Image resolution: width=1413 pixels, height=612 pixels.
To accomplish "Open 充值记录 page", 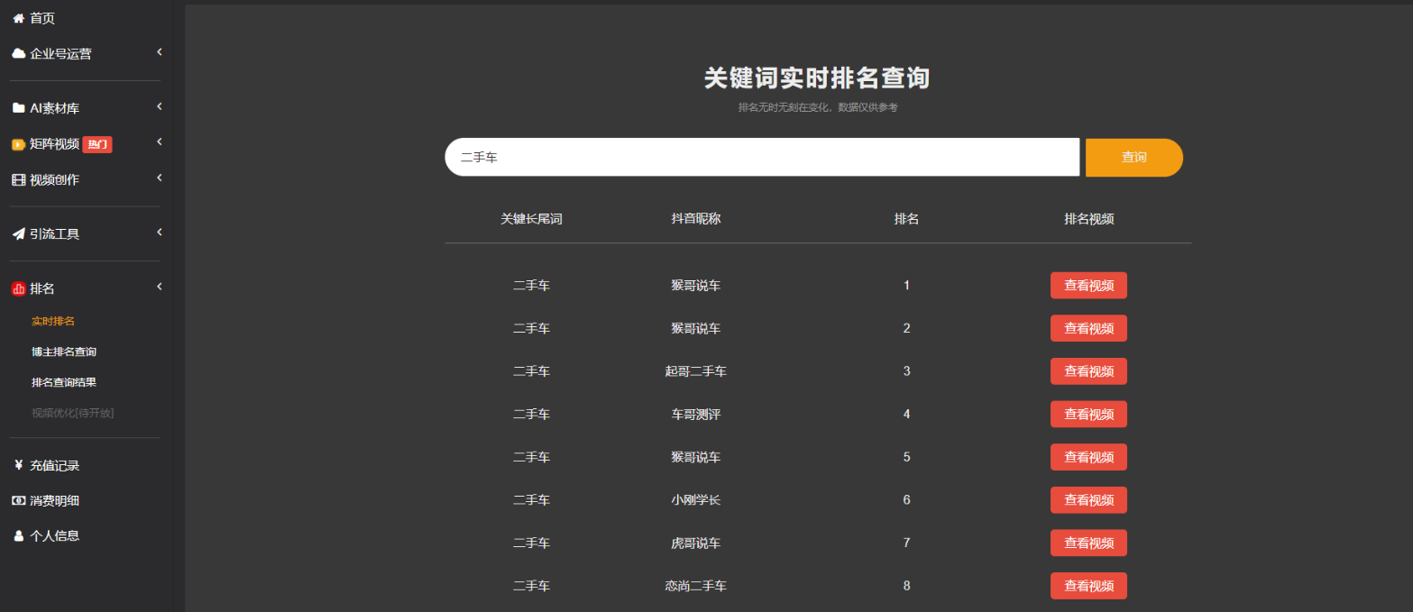I will (55, 466).
